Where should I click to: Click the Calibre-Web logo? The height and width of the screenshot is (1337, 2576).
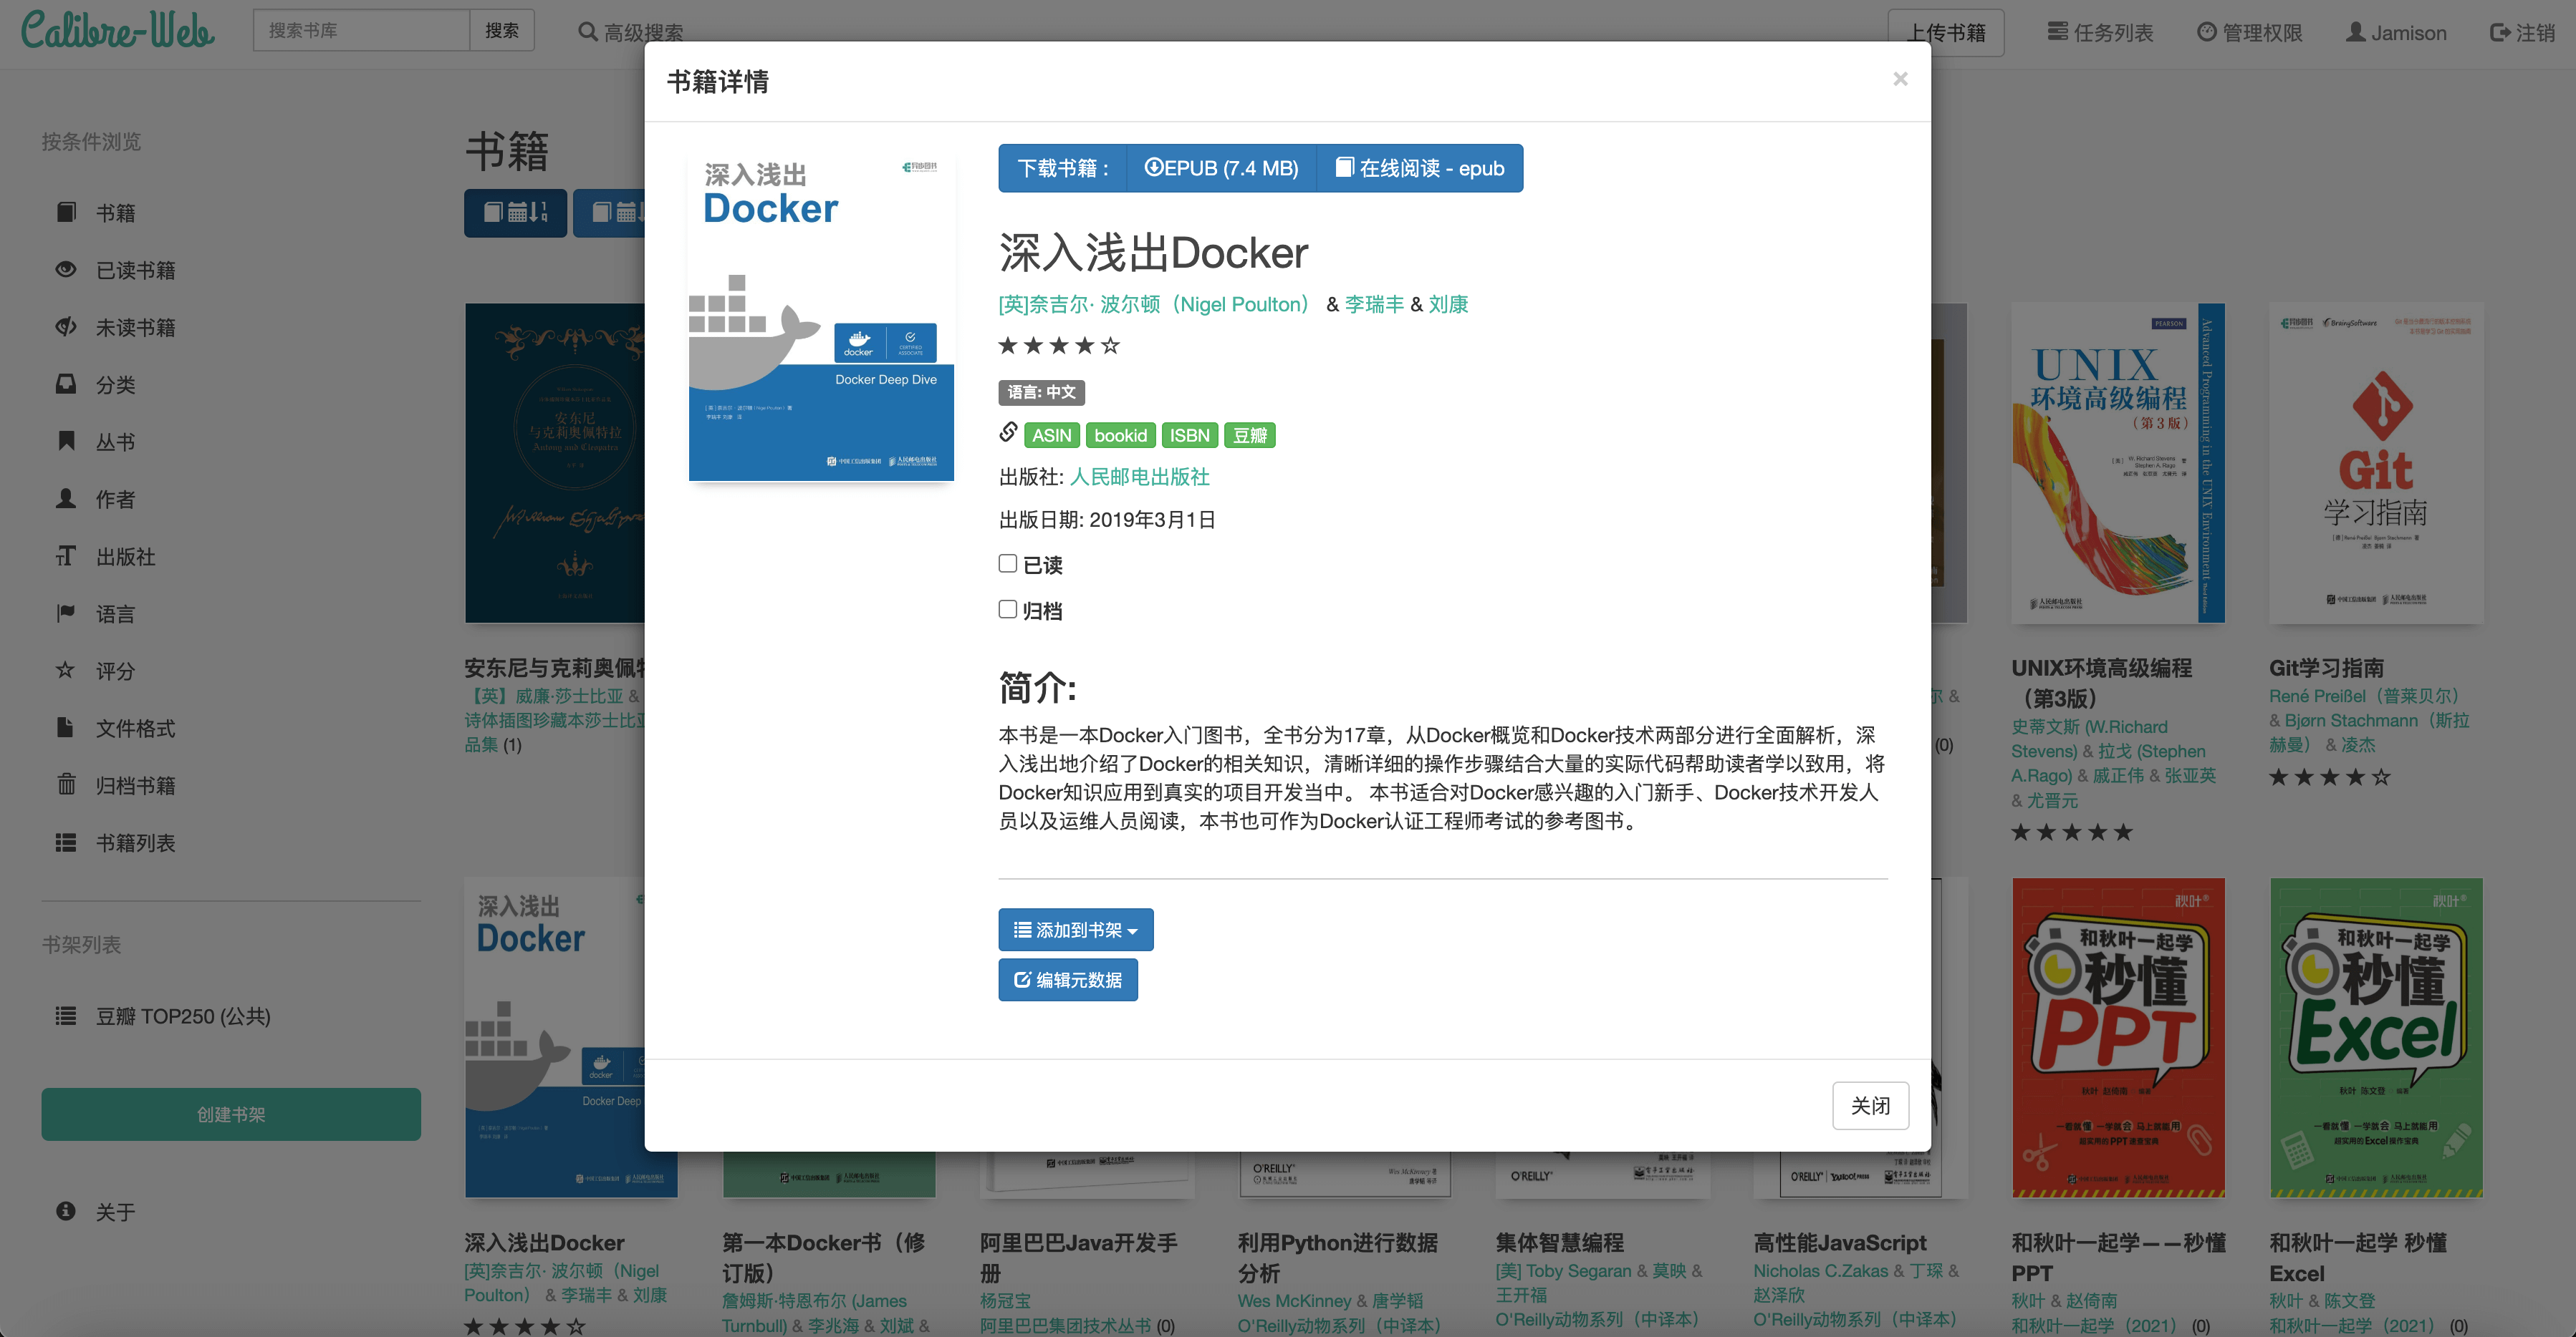tap(117, 30)
